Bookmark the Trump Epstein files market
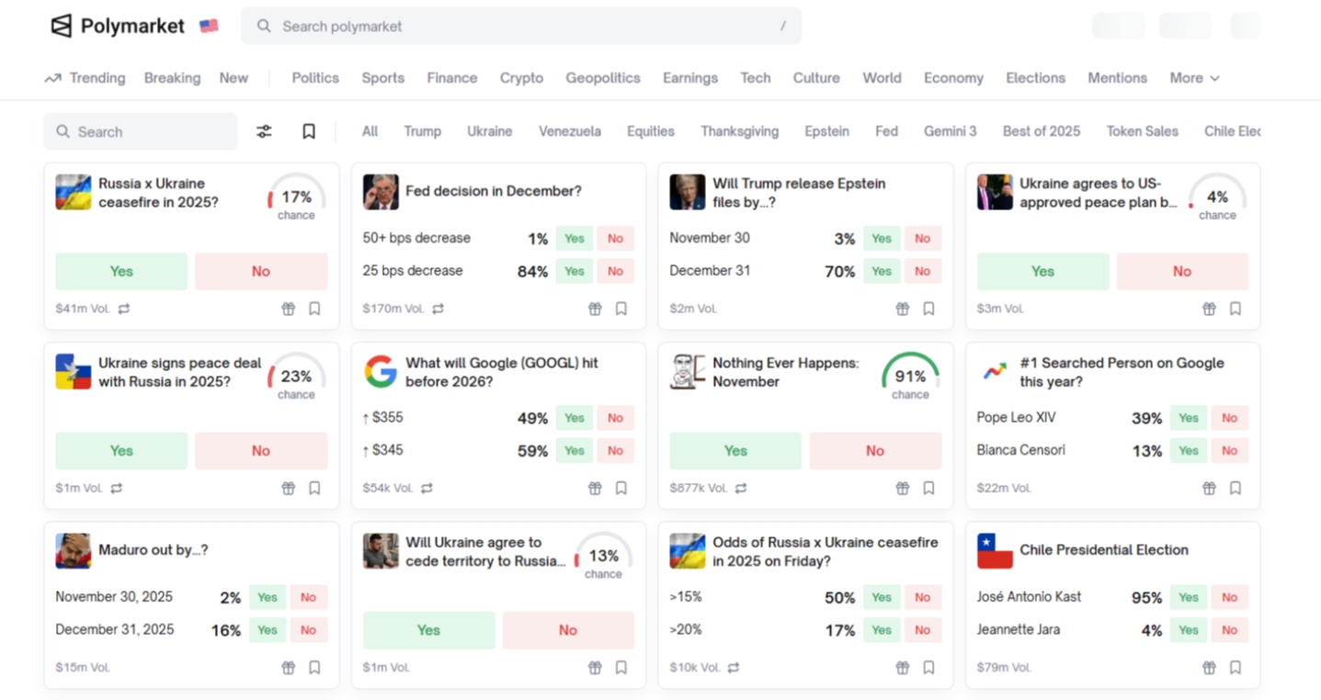This screenshot has width=1321, height=700. point(928,309)
